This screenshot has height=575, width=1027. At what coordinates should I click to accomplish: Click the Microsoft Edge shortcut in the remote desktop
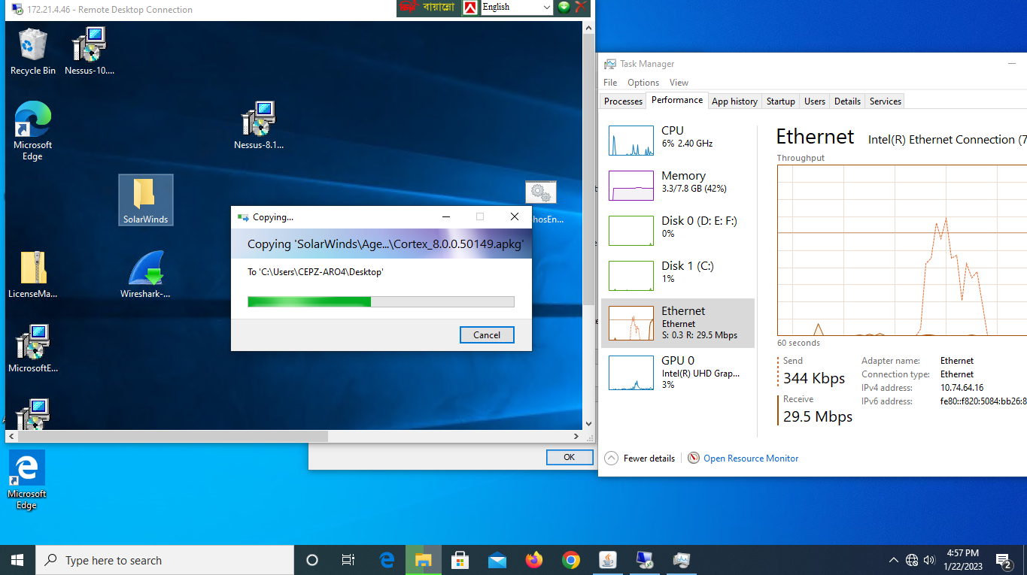(x=32, y=131)
